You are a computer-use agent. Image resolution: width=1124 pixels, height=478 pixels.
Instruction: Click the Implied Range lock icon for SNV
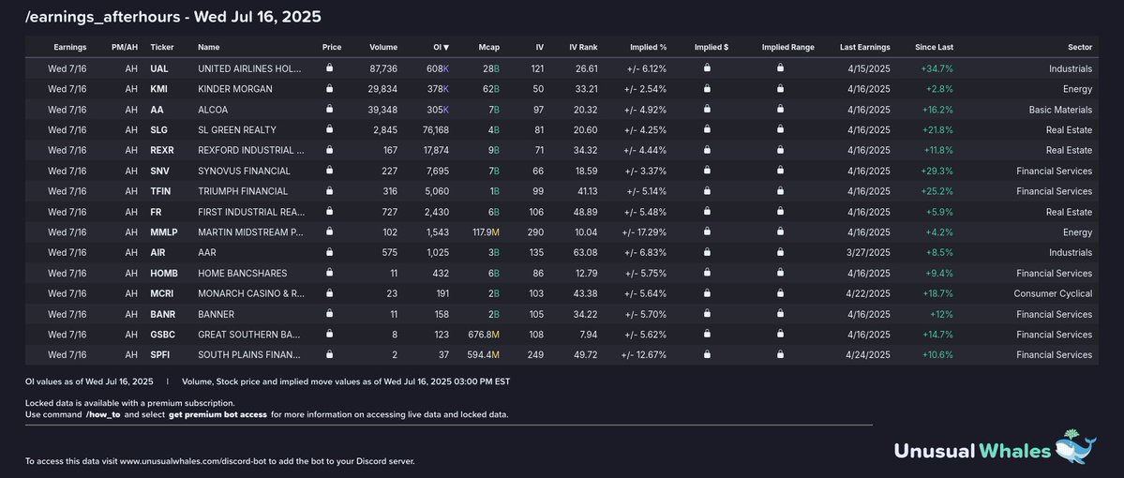[x=780, y=171]
